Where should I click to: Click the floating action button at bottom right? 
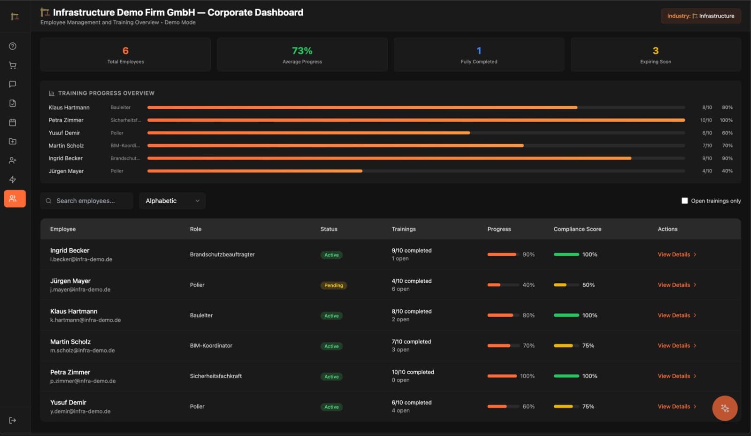(x=724, y=408)
